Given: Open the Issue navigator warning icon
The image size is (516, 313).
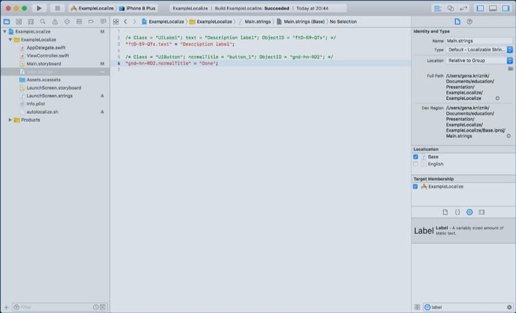Looking at the screenshot, I should click(55, 21).
